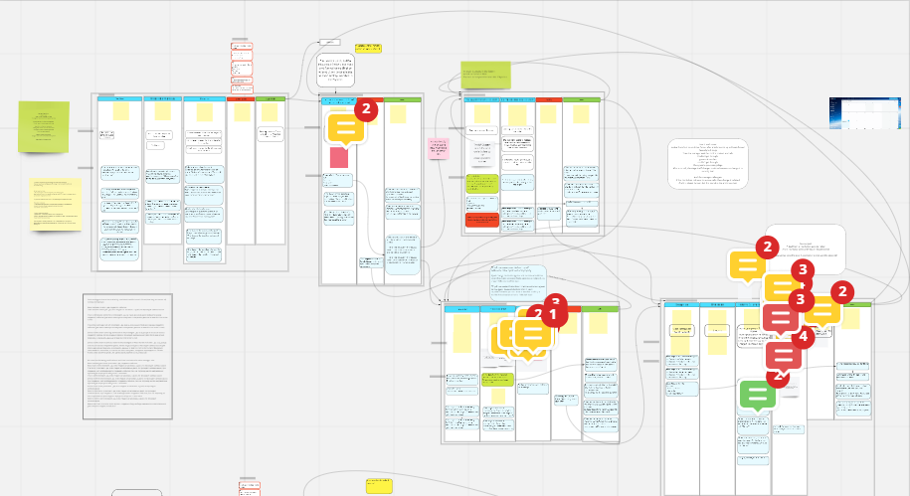Open yellow comment bubble above the red square note
This screenshot has height=496, width=910.
pos(346,128)
